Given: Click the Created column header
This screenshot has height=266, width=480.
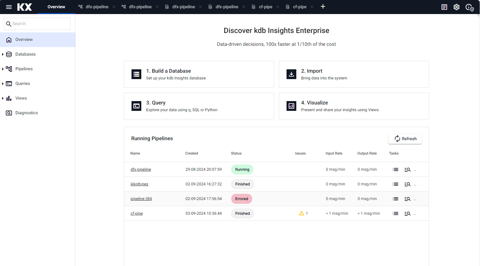Looking at the screenshot, I should 192,153.
